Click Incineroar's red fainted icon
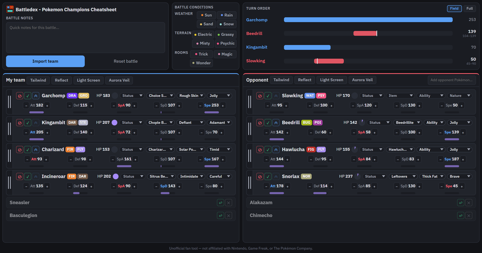 coord(19,176)
